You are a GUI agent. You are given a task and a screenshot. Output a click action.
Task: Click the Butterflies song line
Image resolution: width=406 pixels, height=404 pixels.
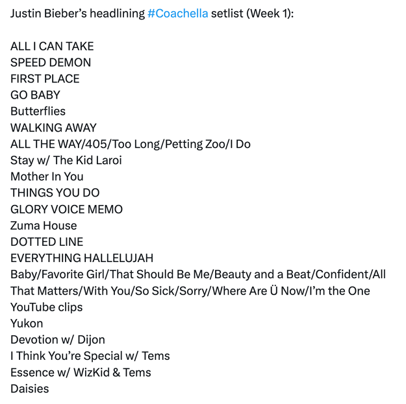(x=38, y=111)
